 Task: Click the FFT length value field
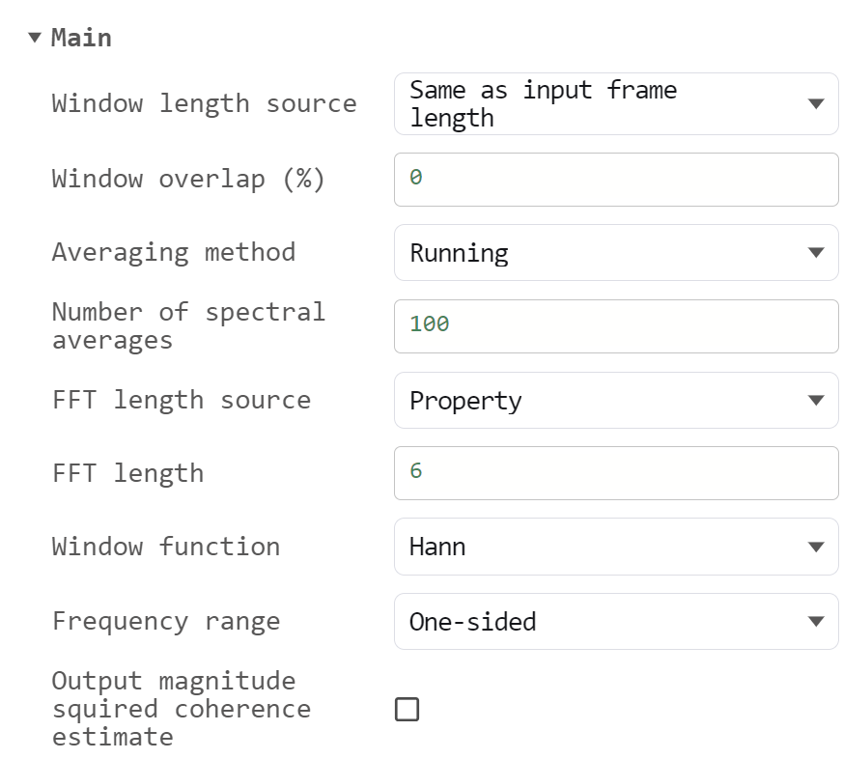point(616,472)
